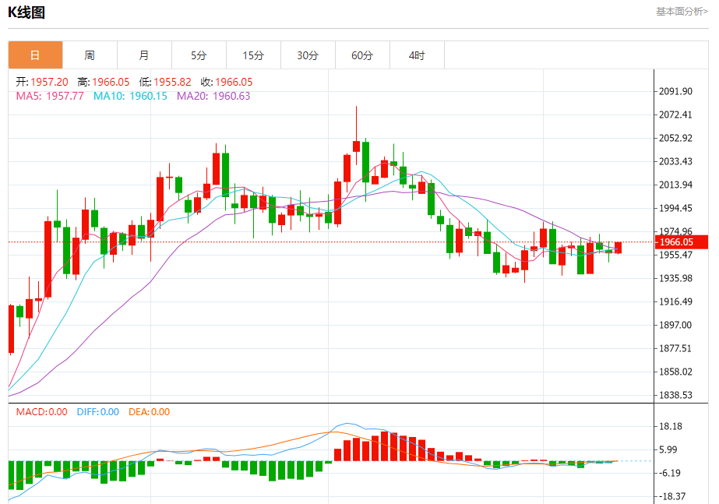Click the 1916.49 price axis label
This screenshot has width=719, height=504.
tap(675, 301)
